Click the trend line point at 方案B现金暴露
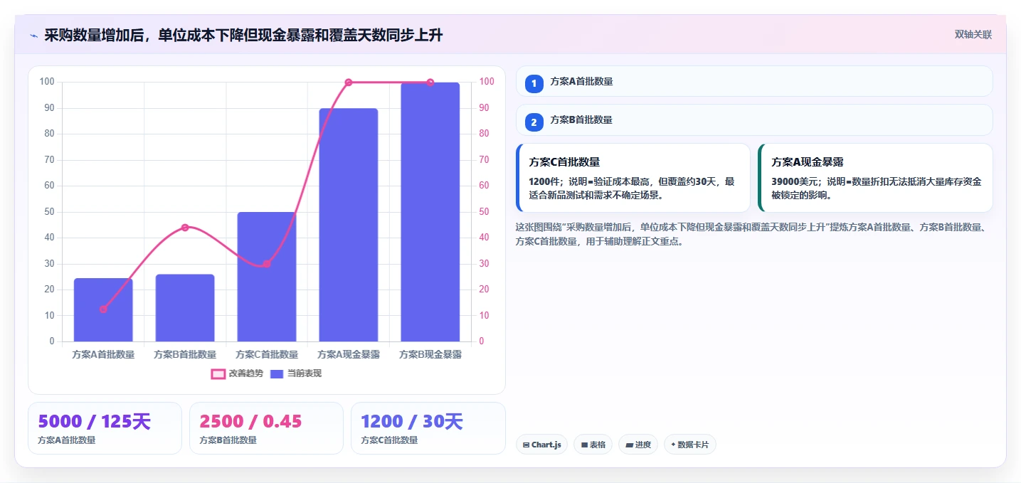This screenshot has width=1021, height=483. click(430, 83)
